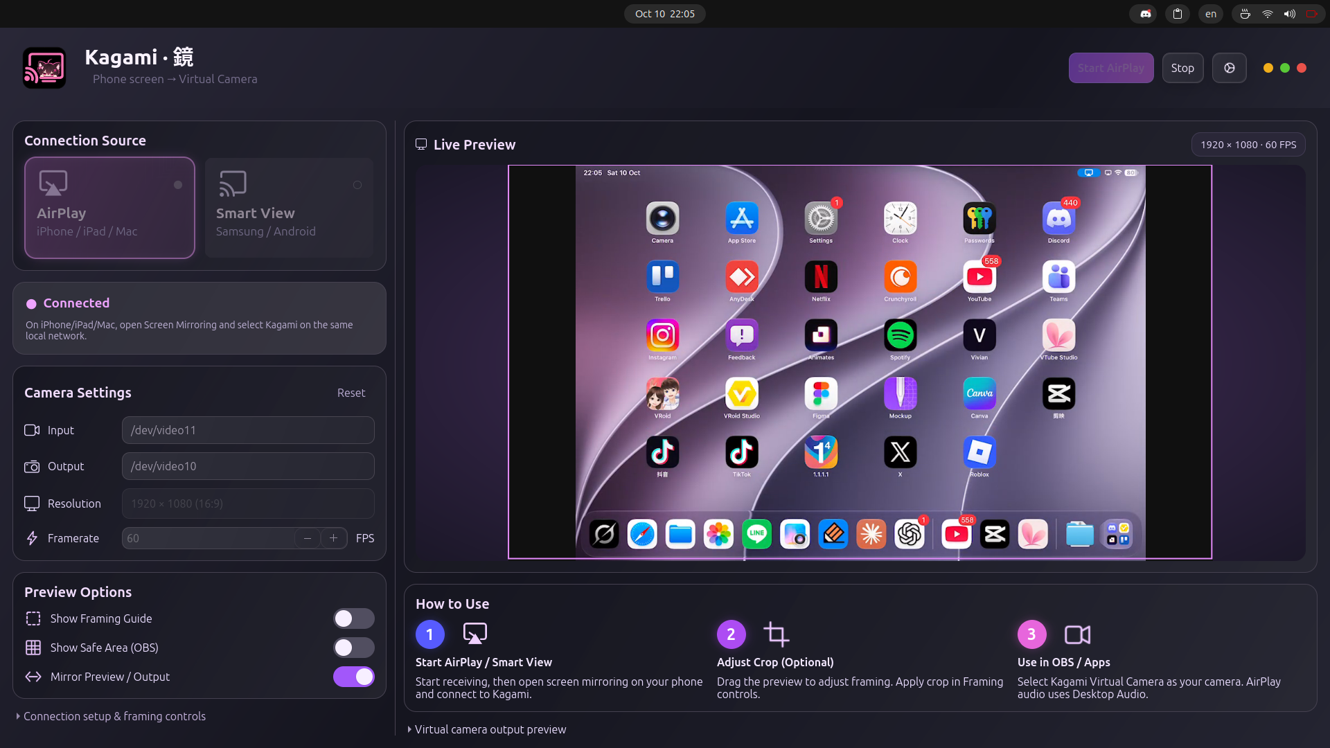This screenshot has width=1330, height=748.
Task: Open the ChatGPT icon in preview dock
Action: pos(910,535)
